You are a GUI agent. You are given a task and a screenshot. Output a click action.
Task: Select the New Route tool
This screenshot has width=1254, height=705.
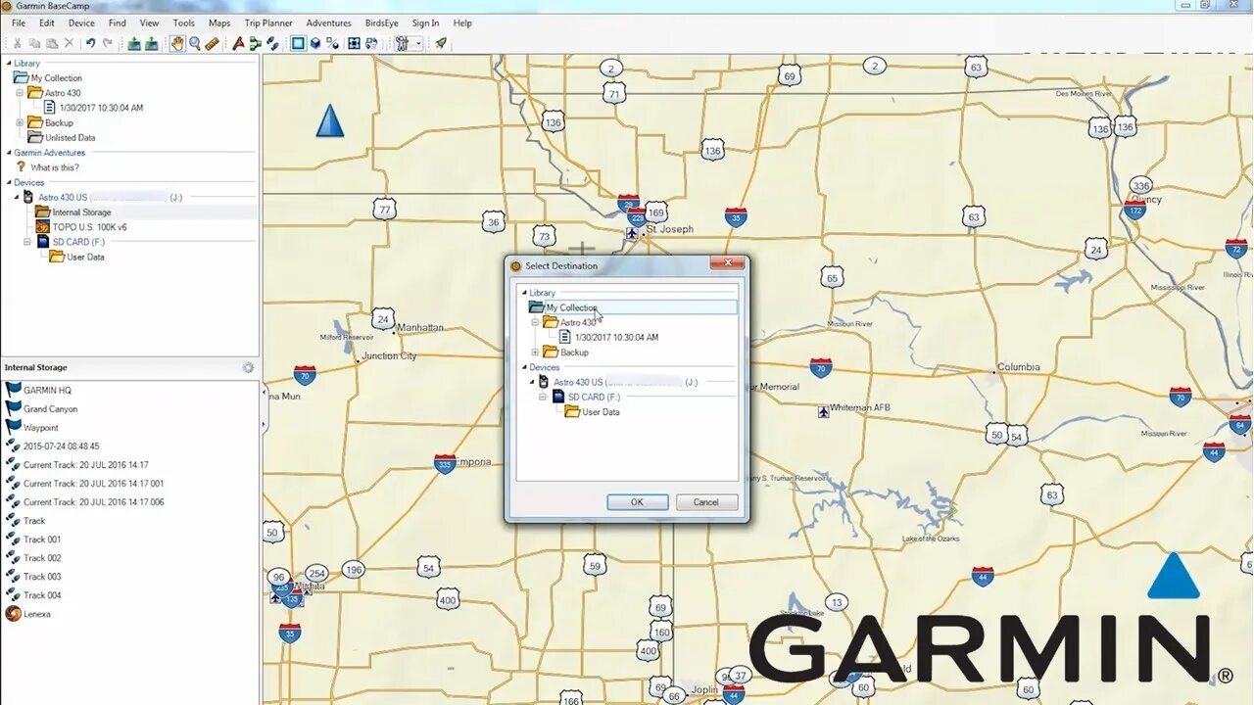(255, 43)
